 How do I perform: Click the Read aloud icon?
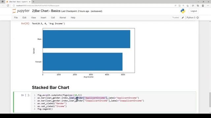click(175, 6)
